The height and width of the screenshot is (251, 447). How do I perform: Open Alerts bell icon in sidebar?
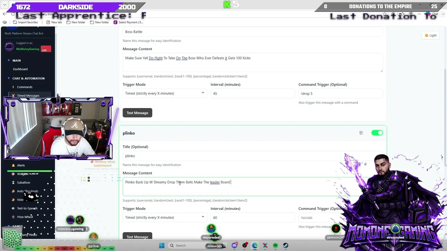coord(13,165)
